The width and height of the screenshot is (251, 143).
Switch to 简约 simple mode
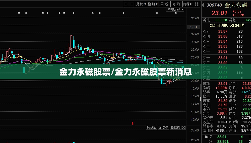pyautogui.click(x=176, y=4)
